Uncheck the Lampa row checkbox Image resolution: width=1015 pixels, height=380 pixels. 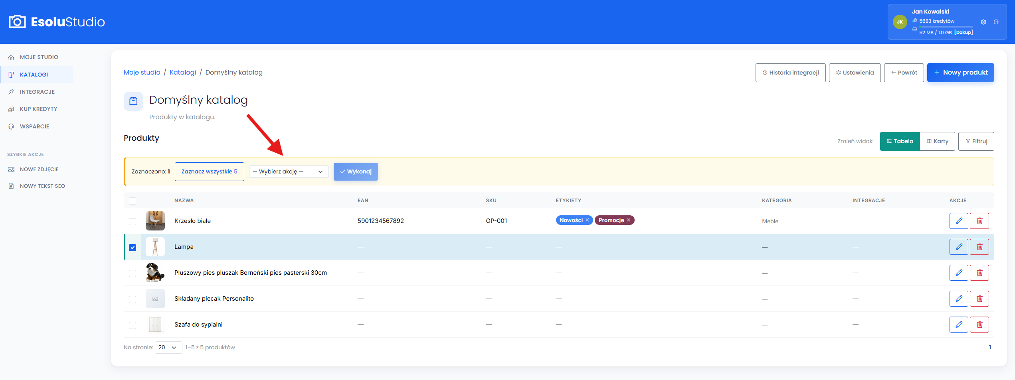[x=133, y=247]
